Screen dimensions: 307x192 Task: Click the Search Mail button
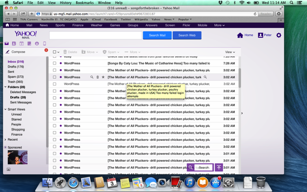point(157,35)
